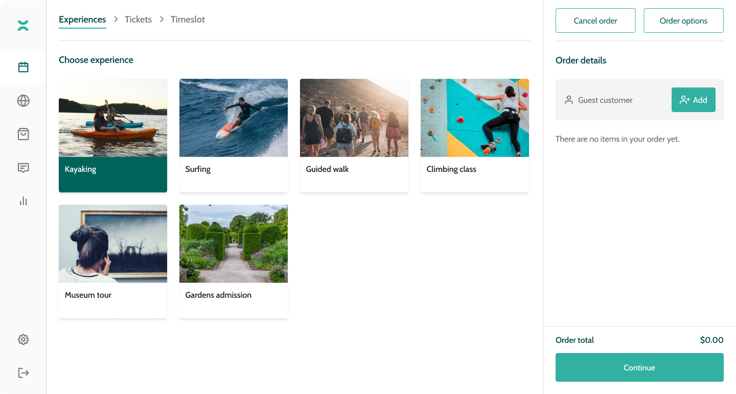Image resolution: width=736 pixels, height=394 pixels.
Task: Select the Surfing experience card
Action: point(234,135)
